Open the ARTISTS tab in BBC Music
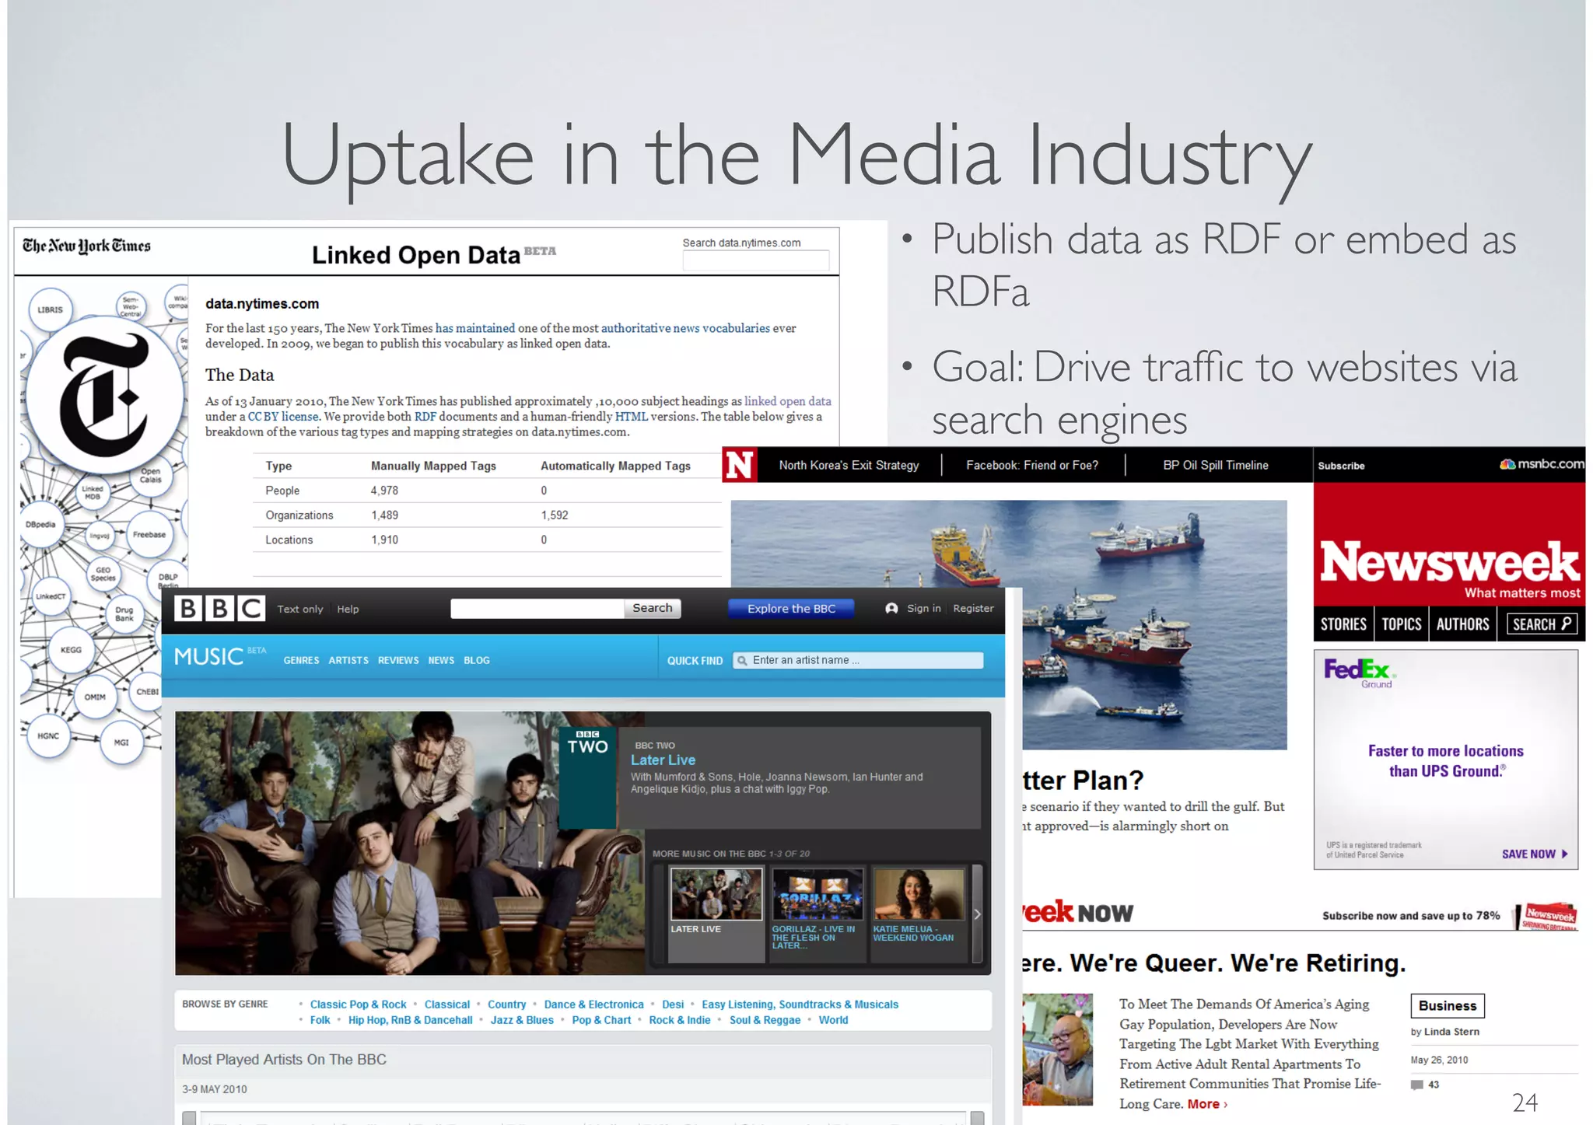The width and height of the screenshot is (1593, 1125). point(348,660)
